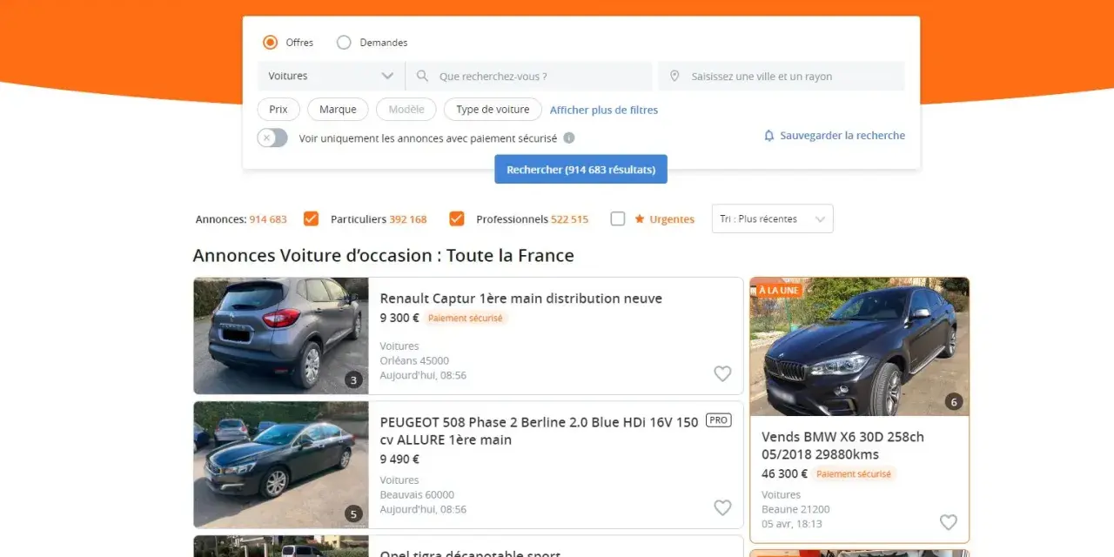The width and height of the screenshot is (1114, 557).
Task: Click the 'À LA UNE' badge on BMW
Action: tap(779, 290)
